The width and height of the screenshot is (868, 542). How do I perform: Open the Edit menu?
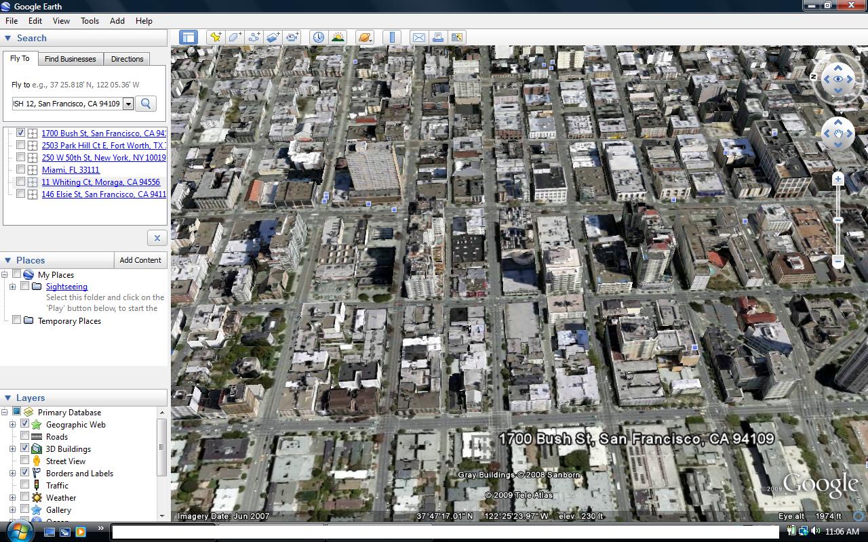[35, 21]
